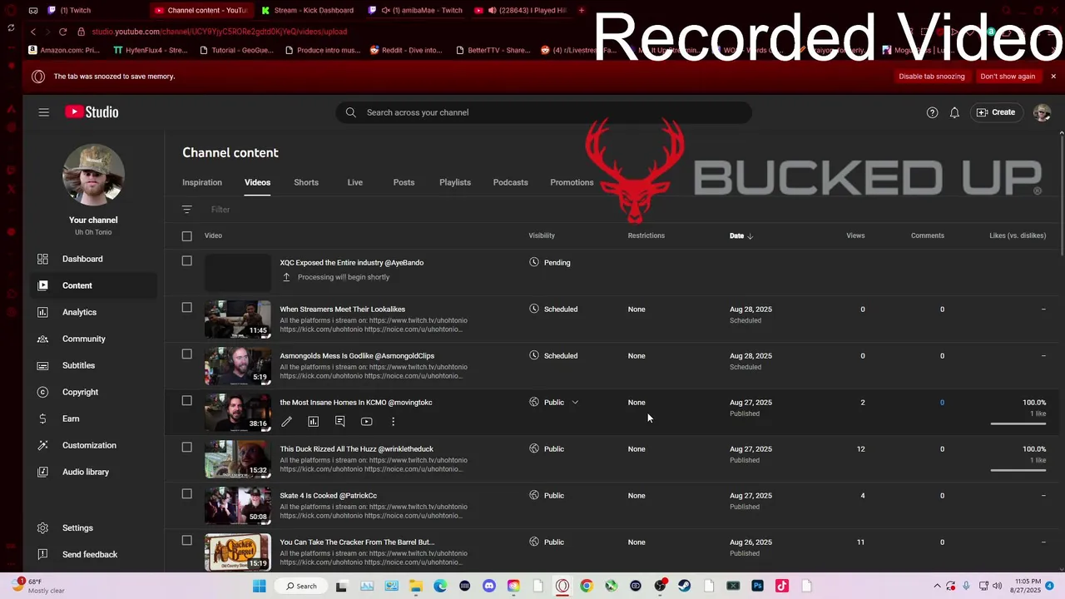Open comments count on KCMO video row
1065x599 pixels.
942,403
